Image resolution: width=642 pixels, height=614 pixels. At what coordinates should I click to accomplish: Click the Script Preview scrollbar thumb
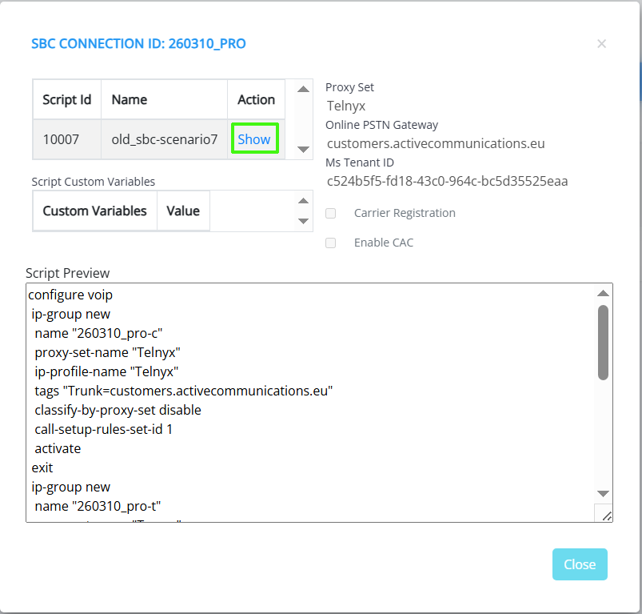604,342
